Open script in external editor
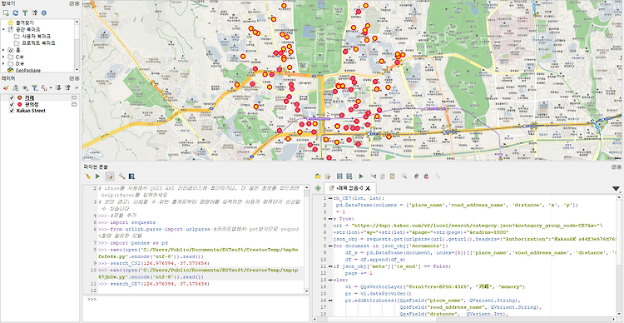Screen dimensions: 624x323 click(x=328, y=176)
